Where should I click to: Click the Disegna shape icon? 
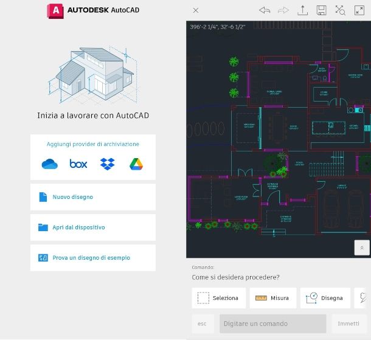click(x=311, y=298)
